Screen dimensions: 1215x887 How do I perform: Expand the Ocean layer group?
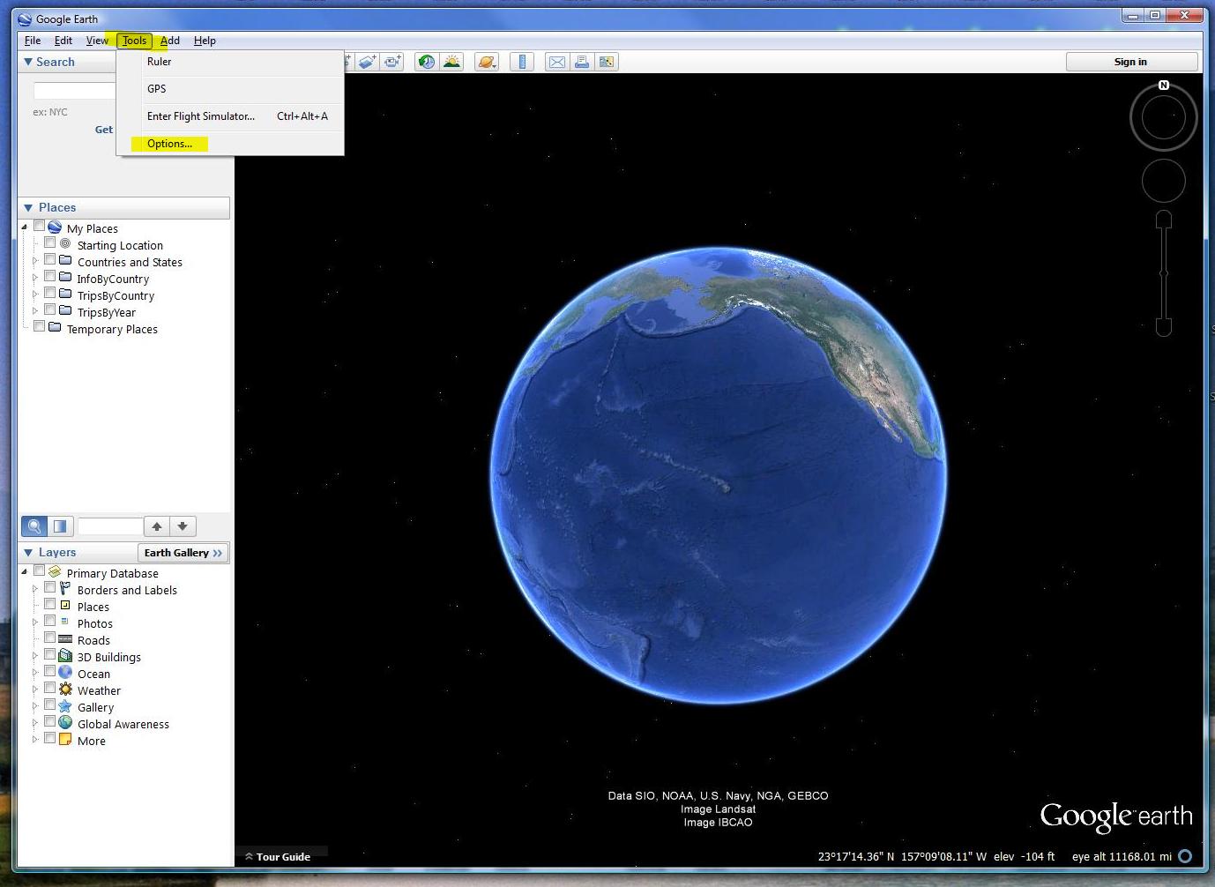click(x=35, y=673)
